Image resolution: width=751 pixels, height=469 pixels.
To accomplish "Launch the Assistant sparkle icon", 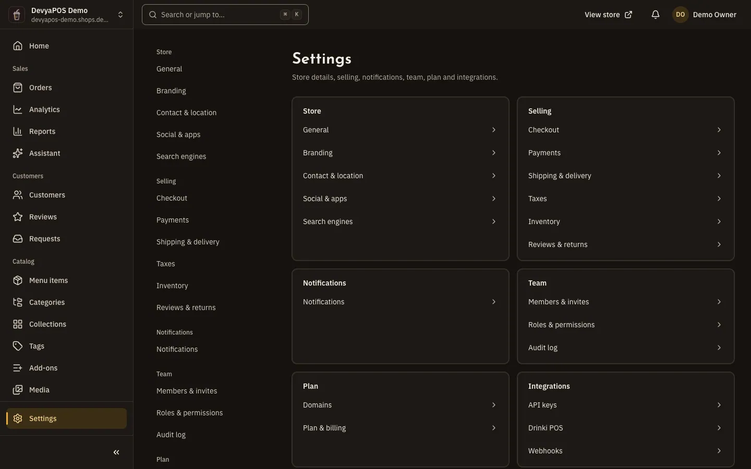I will 18,153.
